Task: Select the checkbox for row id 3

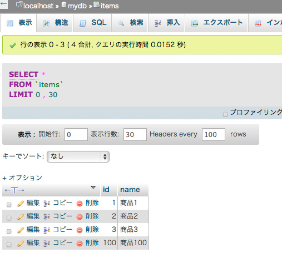Action: click(9, 231)
